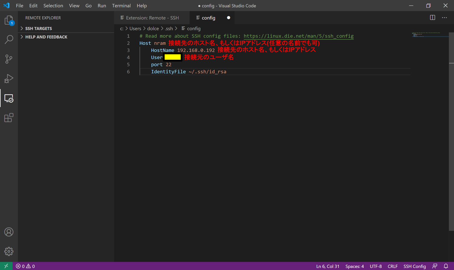This screenshot has height=270, width=454.
Task: Click the IdentityFile ~/.ssh/id_rsa line
Action: tap(189, 71)
